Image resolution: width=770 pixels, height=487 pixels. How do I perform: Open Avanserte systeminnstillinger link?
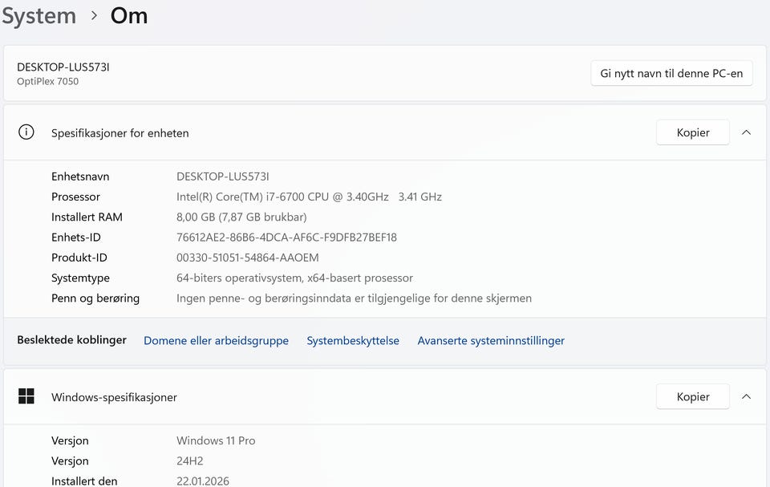point(491,340)
